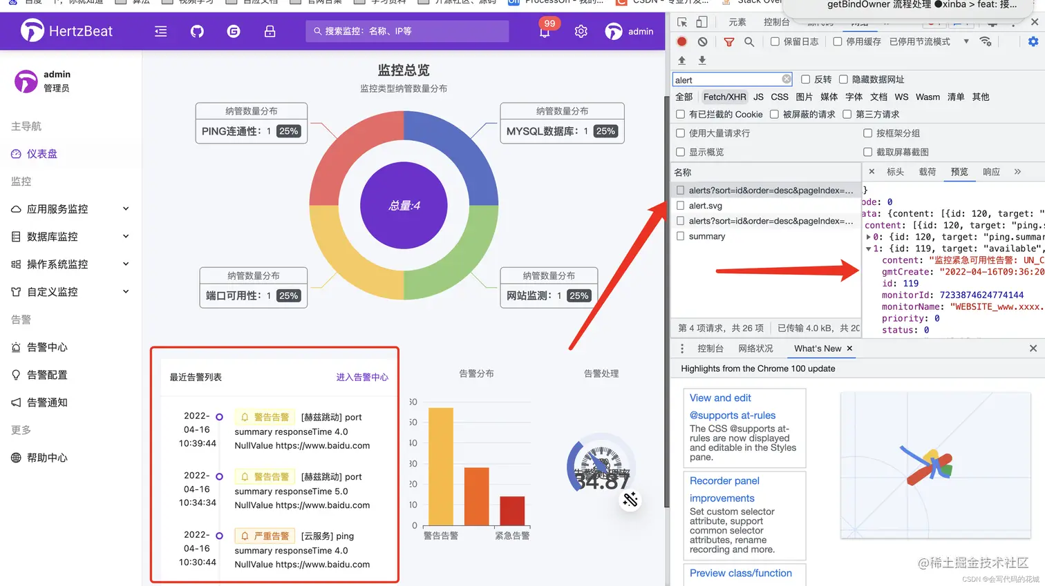Check 有已拦截的 Cookie checkbox
Viewport: 1045px width, 586px height.
click(x=680, y=114)
